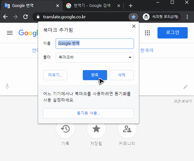Click the pencil handwriting icon
This screenshot has width=194, height=161.
(185, 87)
